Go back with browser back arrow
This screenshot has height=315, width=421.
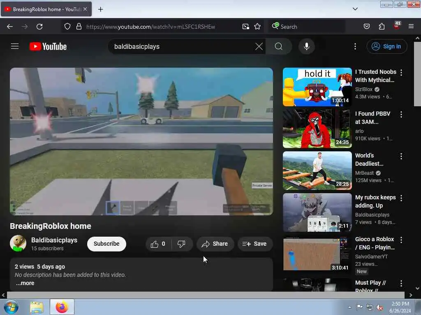coord(10,27)
